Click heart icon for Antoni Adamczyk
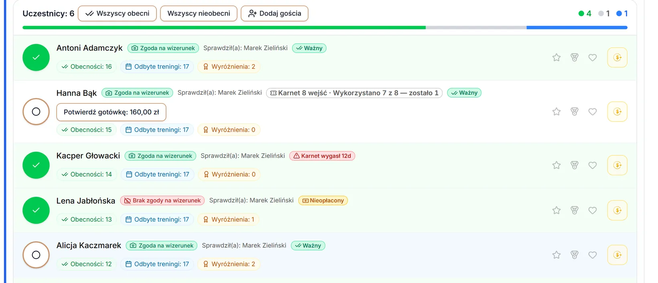The image size is (658, 283). point(593,57)
